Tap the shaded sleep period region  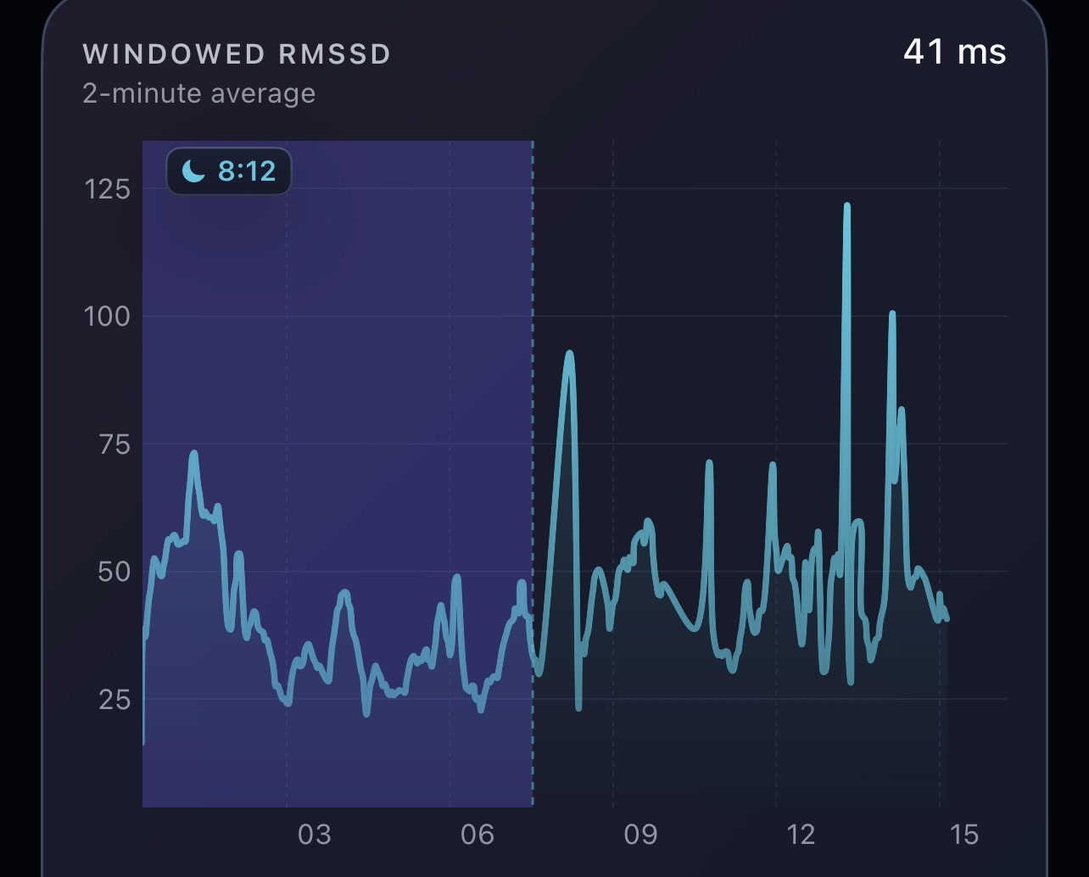point(338,473)
